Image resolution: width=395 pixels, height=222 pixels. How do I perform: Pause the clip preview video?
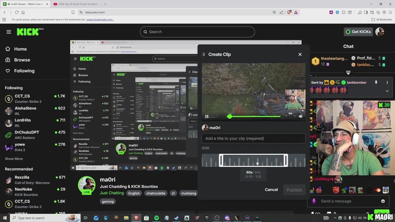[x=207, y=116]
